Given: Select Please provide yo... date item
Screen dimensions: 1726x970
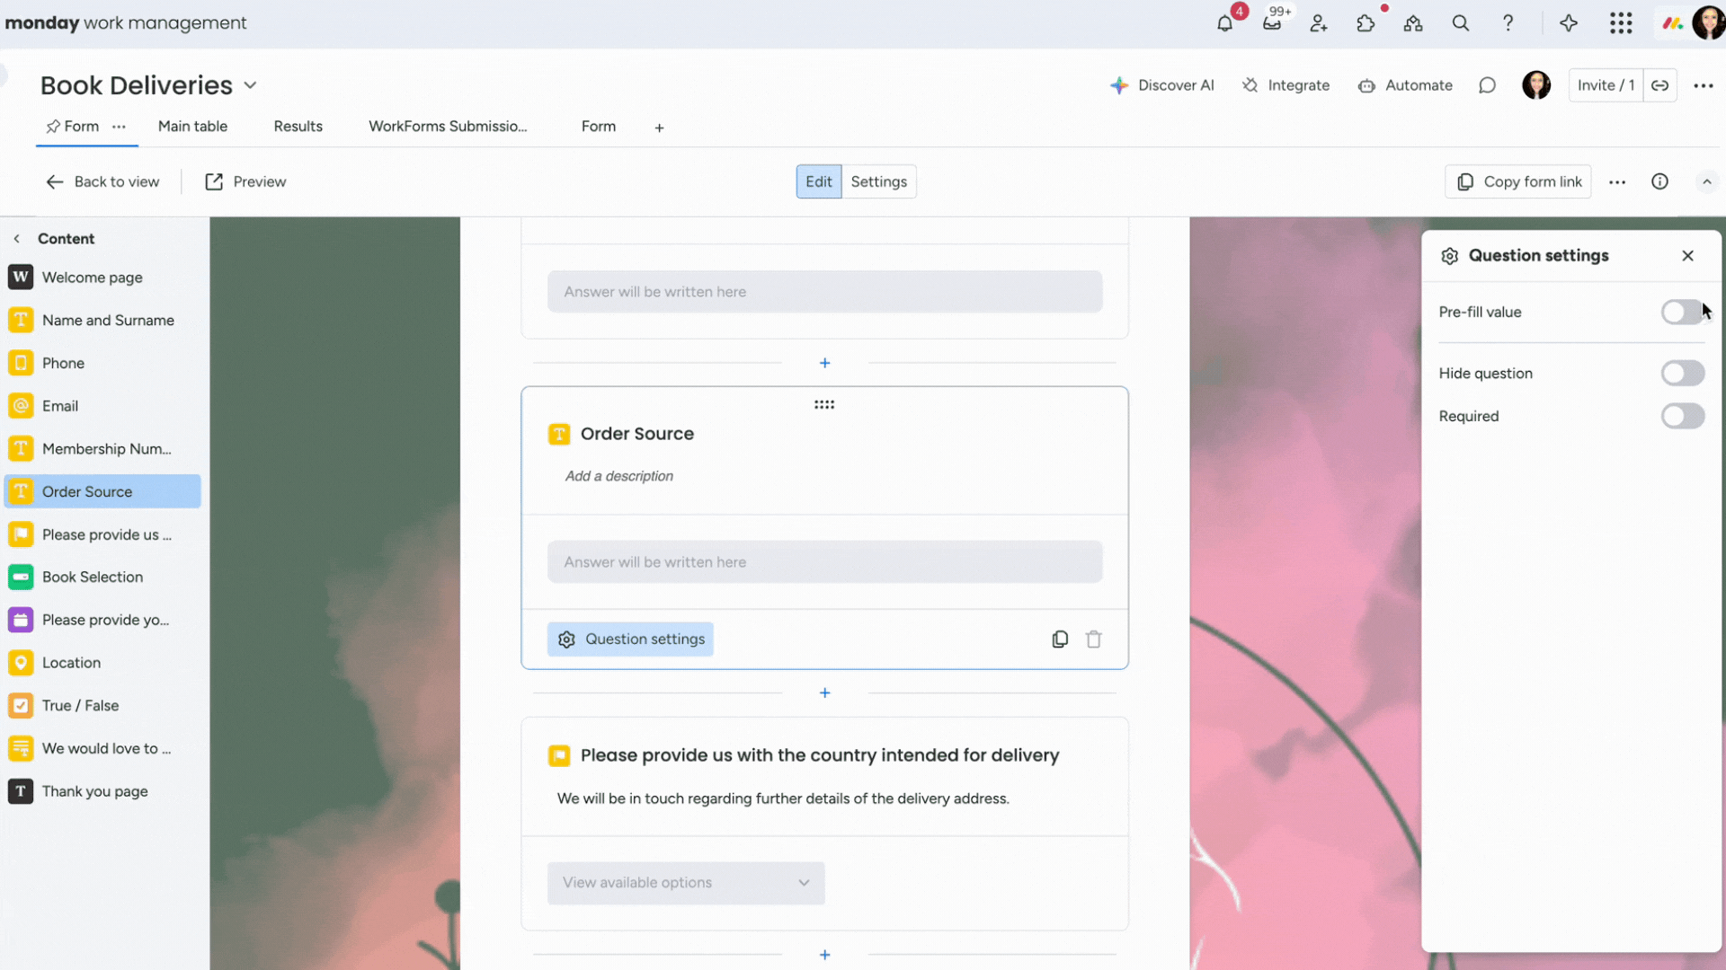Looking at the screenshot, I should 103,621.
